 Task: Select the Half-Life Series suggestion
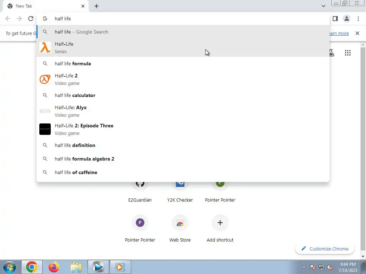[x=183, y=48]
